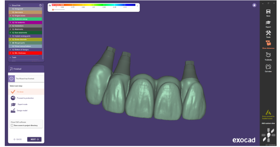
Task: Toggle visibility of Antagonist layer
Action: [x=13, y=9]
